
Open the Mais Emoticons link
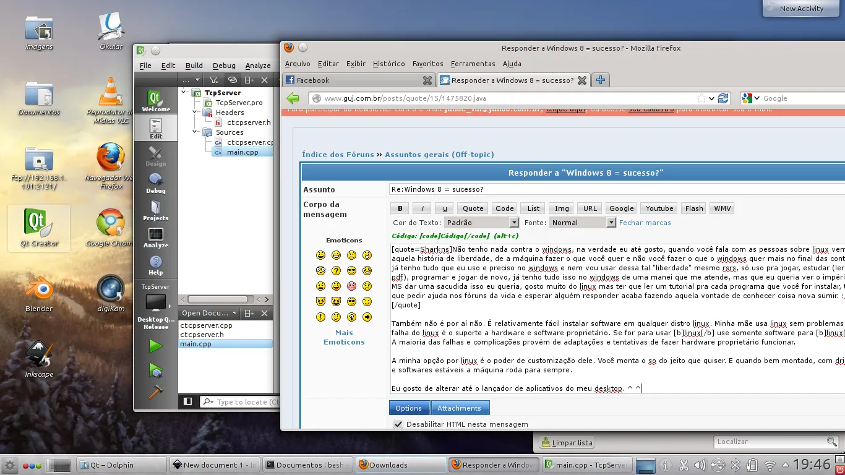pos(344,337)
